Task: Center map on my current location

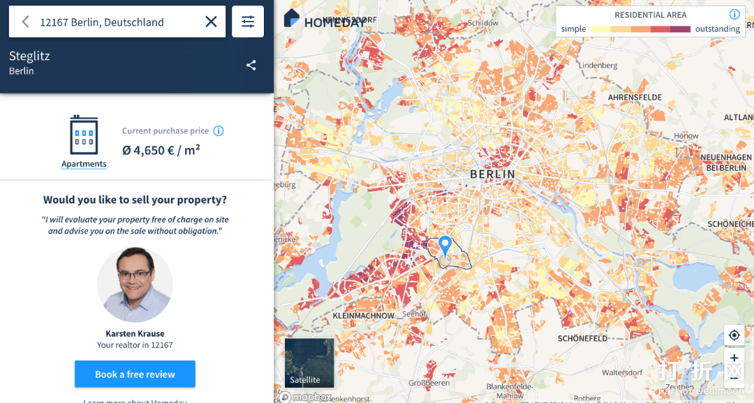Action: pyautogui.click(x=734, y=335)
